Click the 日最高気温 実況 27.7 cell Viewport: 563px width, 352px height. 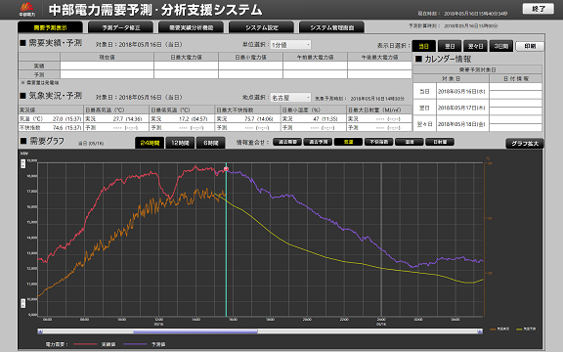116,118
